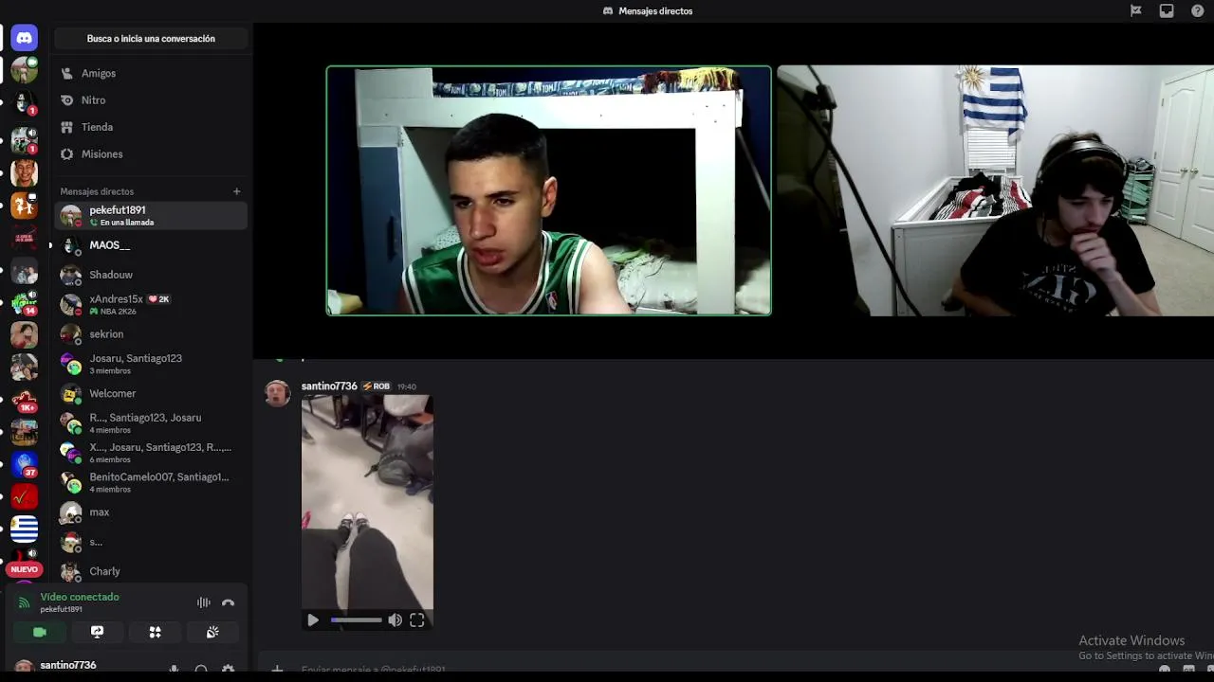Click Vídeo conectado connection status

tap(80, 597)
